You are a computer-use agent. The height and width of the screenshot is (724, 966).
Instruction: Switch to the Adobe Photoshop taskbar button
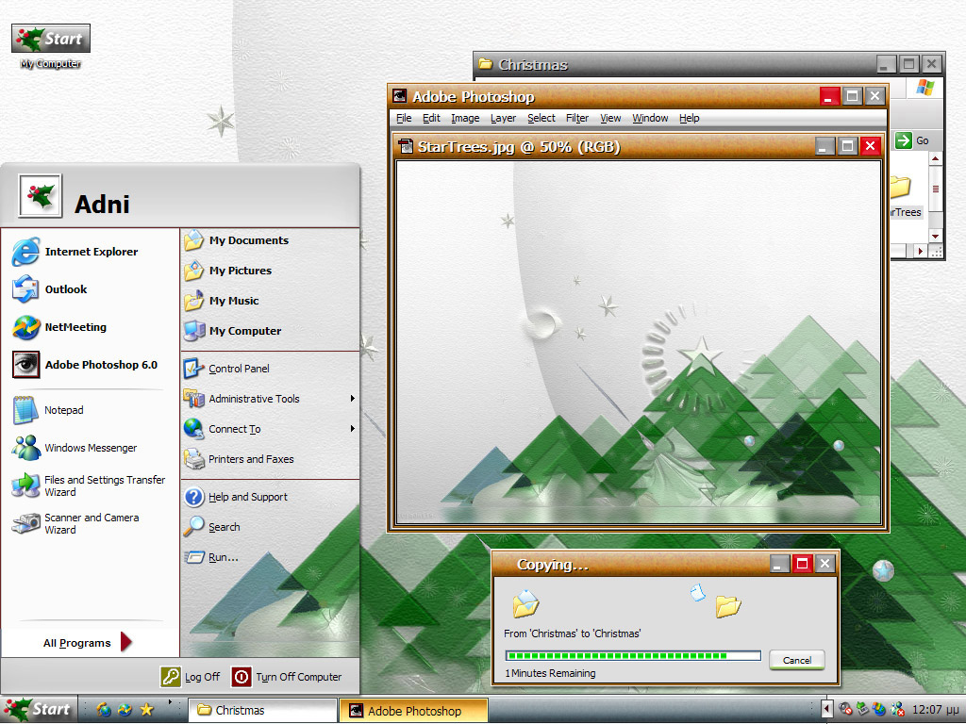tap(413, 711)
